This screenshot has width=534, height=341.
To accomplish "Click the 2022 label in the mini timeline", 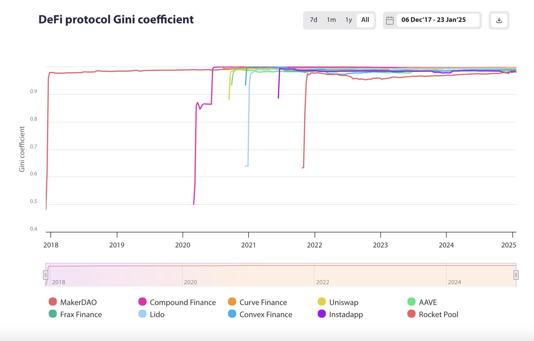I will coord(323,282).
